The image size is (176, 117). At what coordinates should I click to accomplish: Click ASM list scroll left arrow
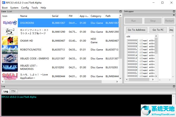[127, 79]
